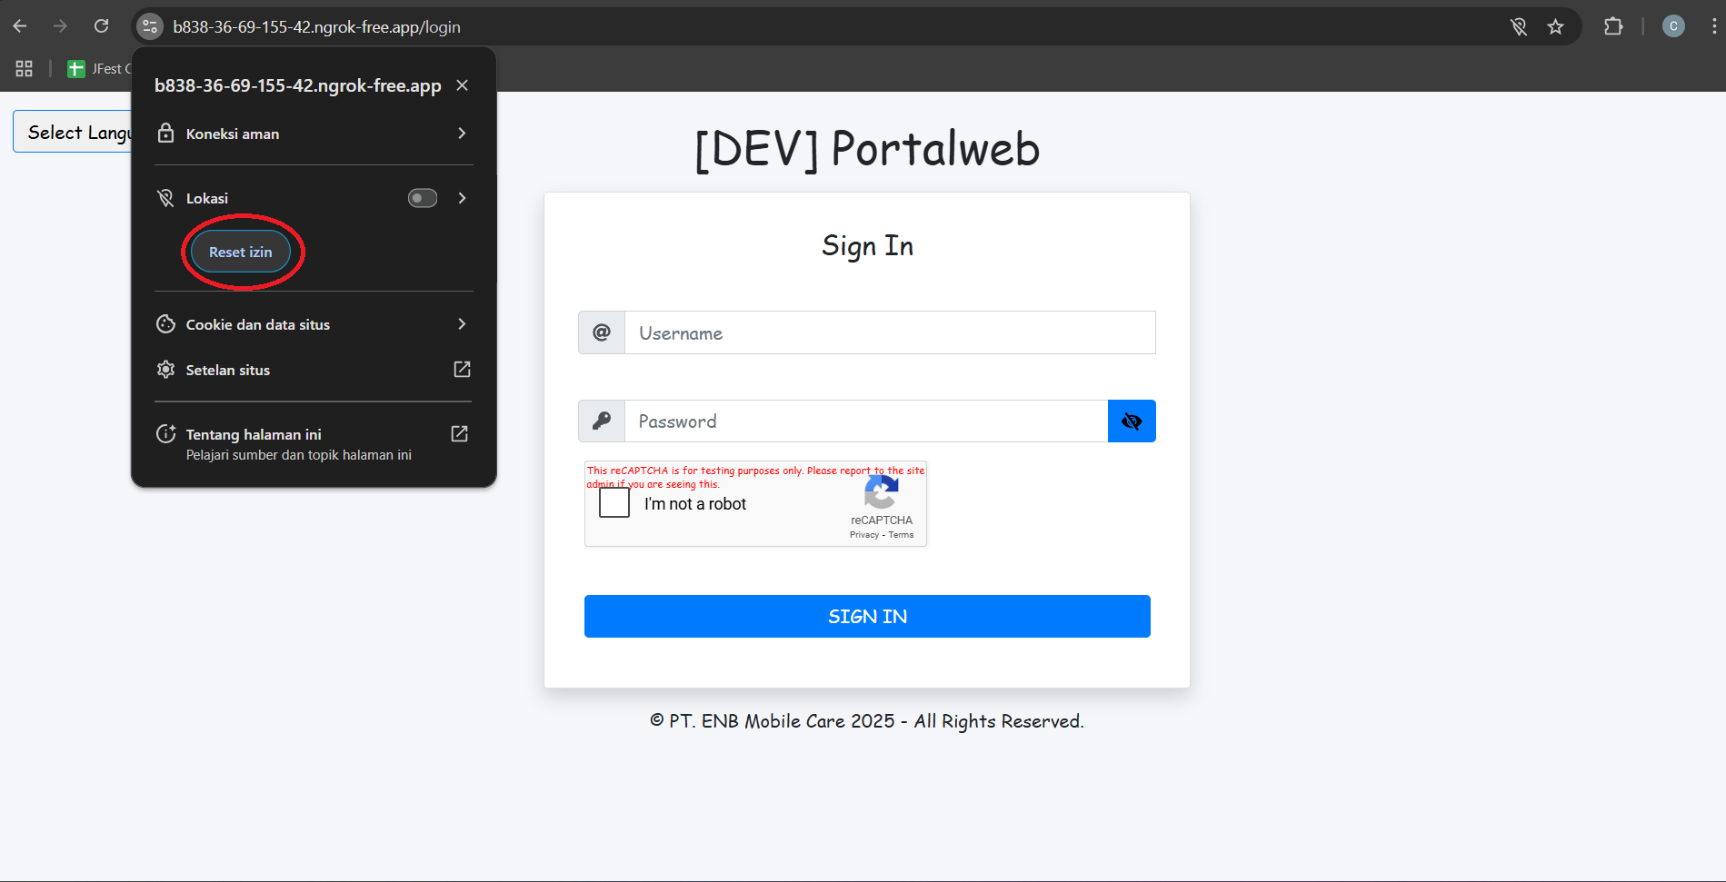This screenshot has width=1726, height=882.
Task: Open Tentang halaman ini entry
Action: (x=314, y=443)
